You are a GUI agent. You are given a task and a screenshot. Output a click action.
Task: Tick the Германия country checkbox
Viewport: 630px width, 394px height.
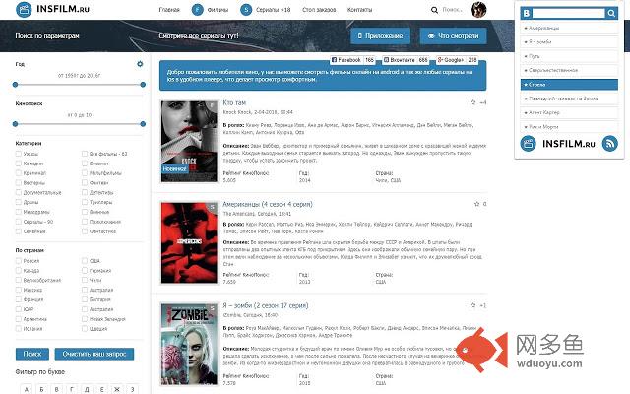coord(85,270)
